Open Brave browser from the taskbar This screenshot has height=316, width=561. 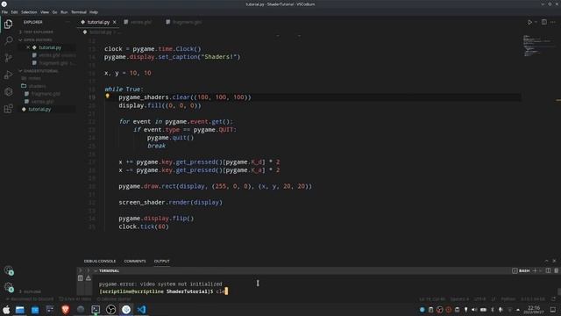[65, 310]
